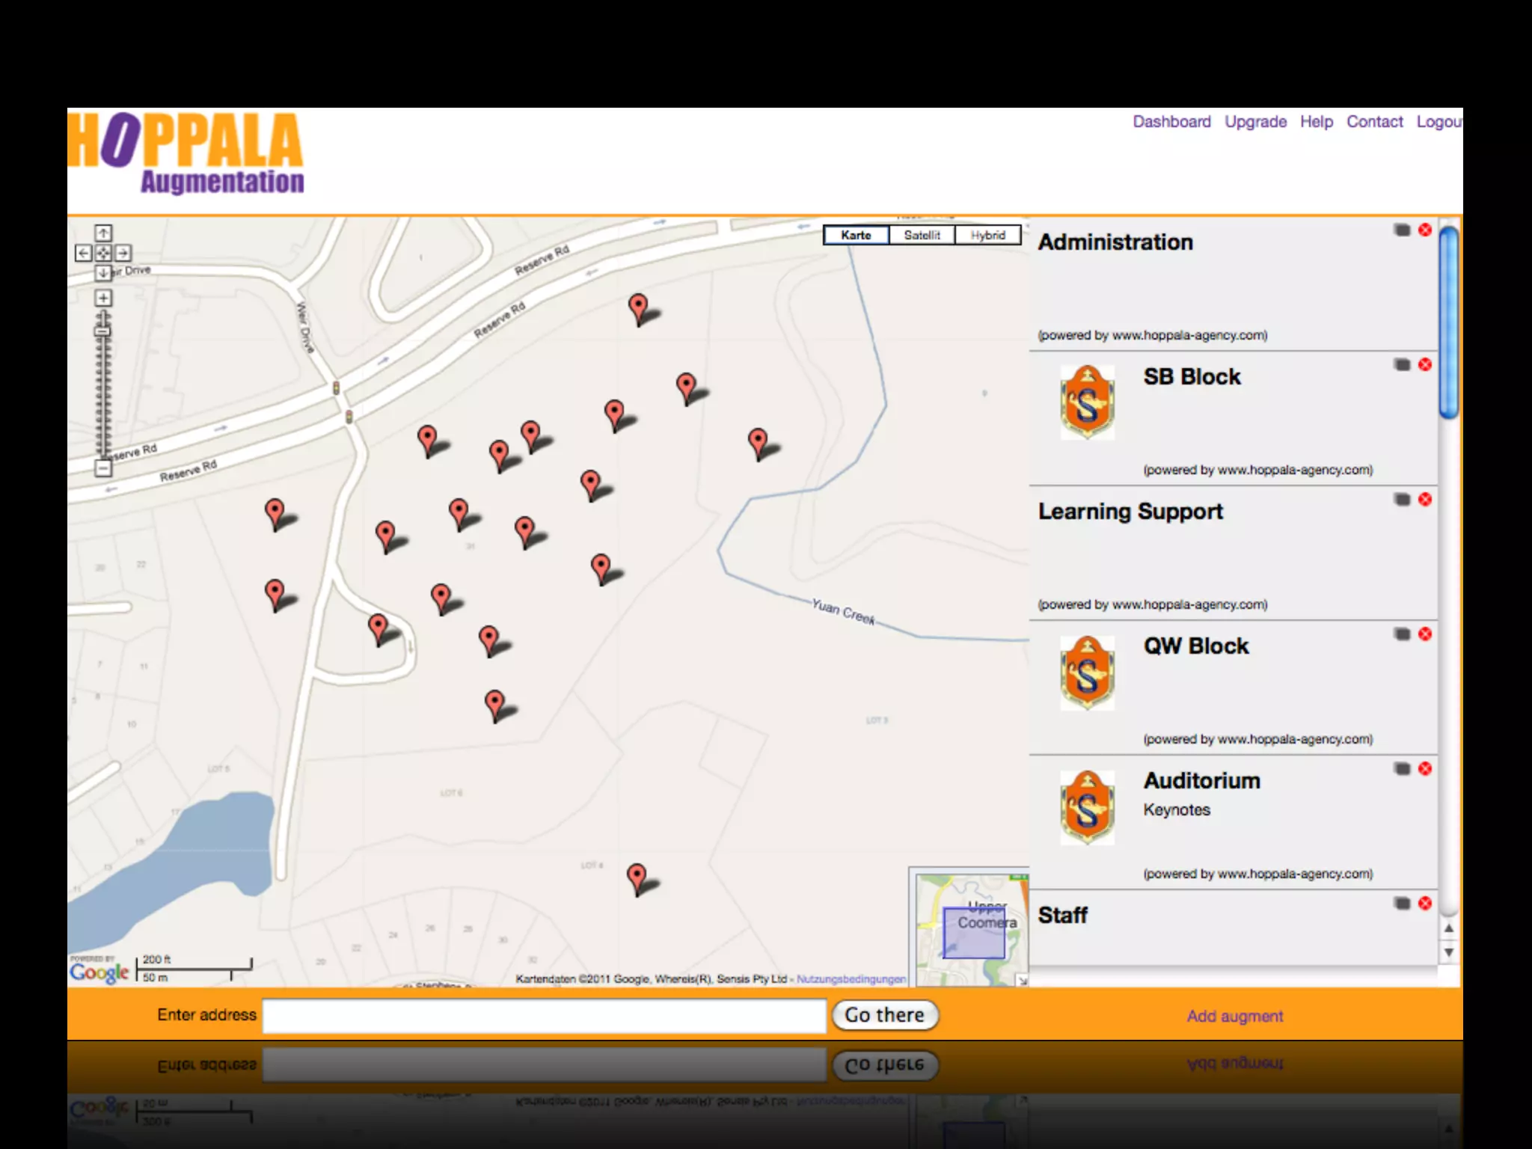Delete the Administration augment with red X

(x=1424, y=230)
